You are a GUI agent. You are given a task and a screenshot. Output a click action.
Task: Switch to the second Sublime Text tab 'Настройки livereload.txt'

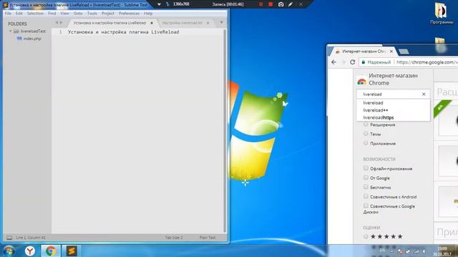tap(182, 23)
